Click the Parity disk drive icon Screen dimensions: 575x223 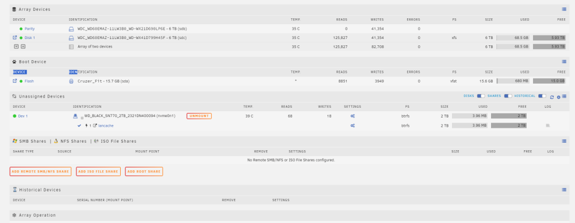[x=71, y=29]
